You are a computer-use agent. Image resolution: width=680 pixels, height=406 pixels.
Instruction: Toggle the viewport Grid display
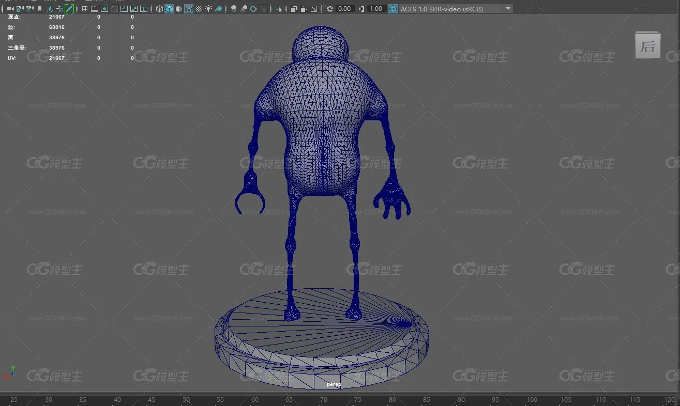pos(85,9)
